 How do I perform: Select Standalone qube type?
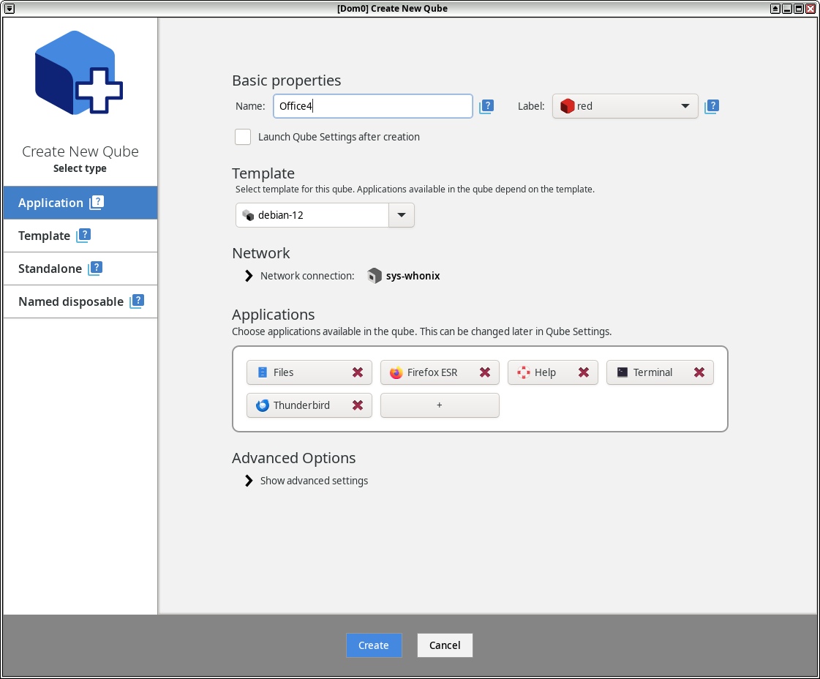80,269
